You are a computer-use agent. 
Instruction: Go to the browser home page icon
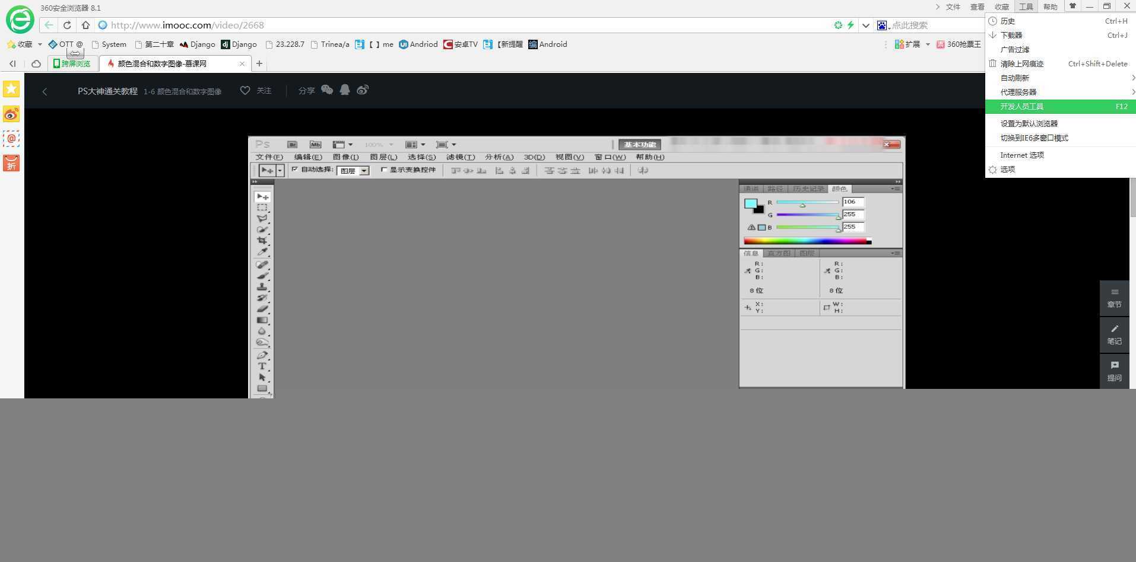[x=85, y=25]
